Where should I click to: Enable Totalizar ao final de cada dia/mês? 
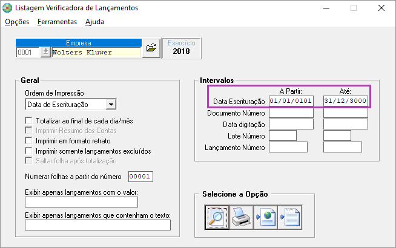29,120
